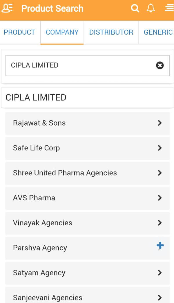Expand Safe Life Corp chevron
The image size is (174, 303).
coord(159,148)
